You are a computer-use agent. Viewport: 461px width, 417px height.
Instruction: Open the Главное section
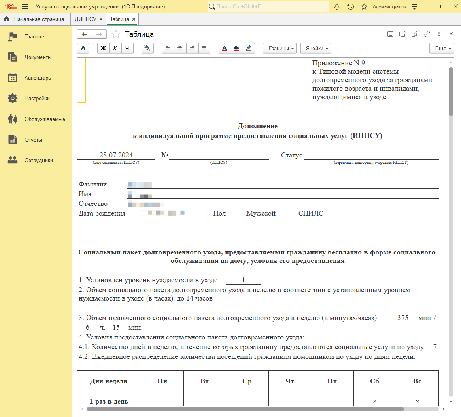(36, 37)
